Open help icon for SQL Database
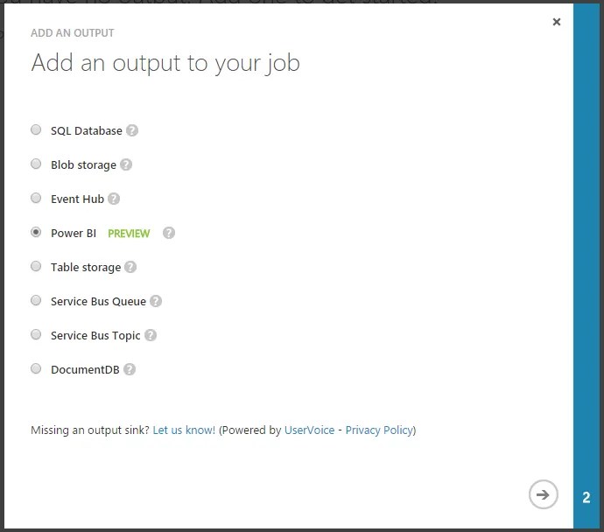 point(132,130)
